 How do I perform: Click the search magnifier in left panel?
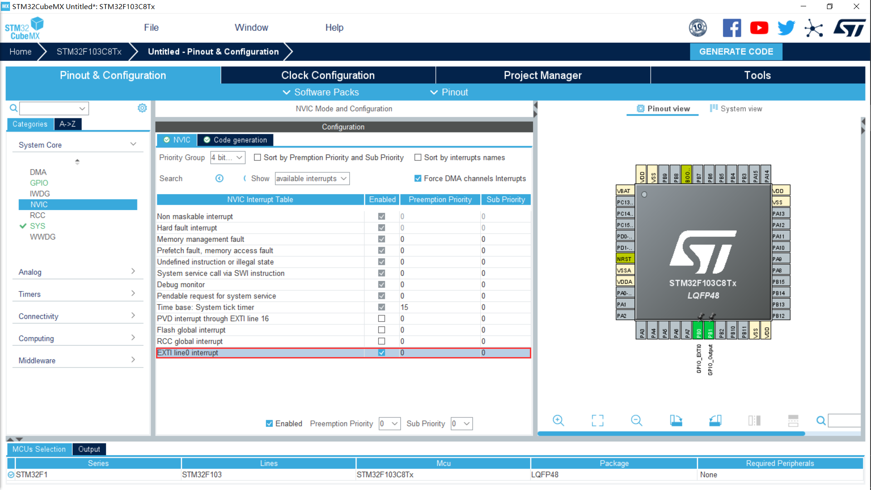click(x=14, y=108)
